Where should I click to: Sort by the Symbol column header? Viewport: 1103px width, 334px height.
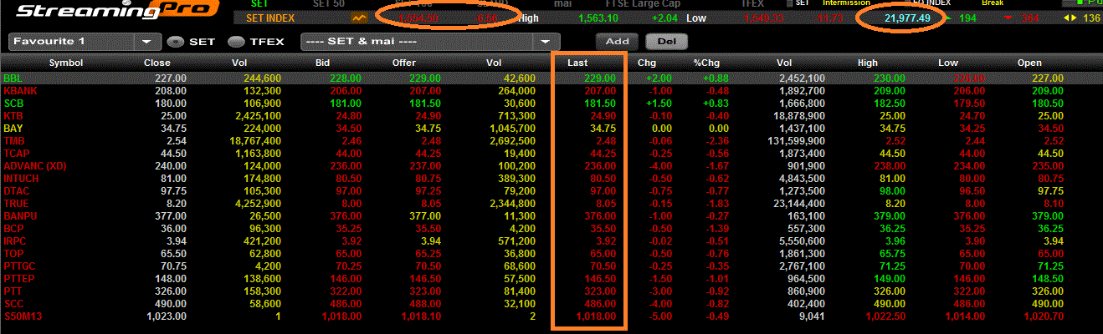pyautogui.click(x=65, y=63)
